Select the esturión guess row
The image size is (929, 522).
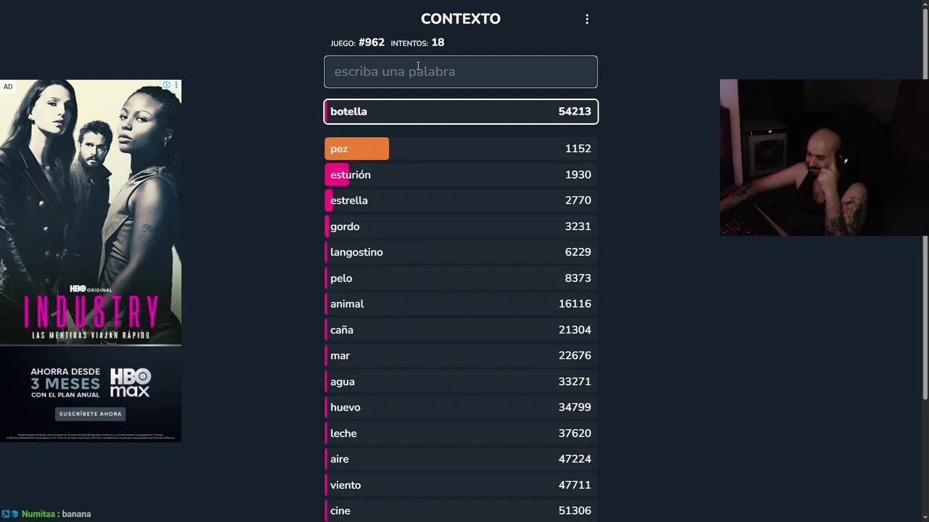pyautogui.click(x=460, y=175)
